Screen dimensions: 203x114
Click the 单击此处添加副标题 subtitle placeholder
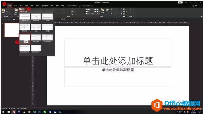tap(118, 77)
